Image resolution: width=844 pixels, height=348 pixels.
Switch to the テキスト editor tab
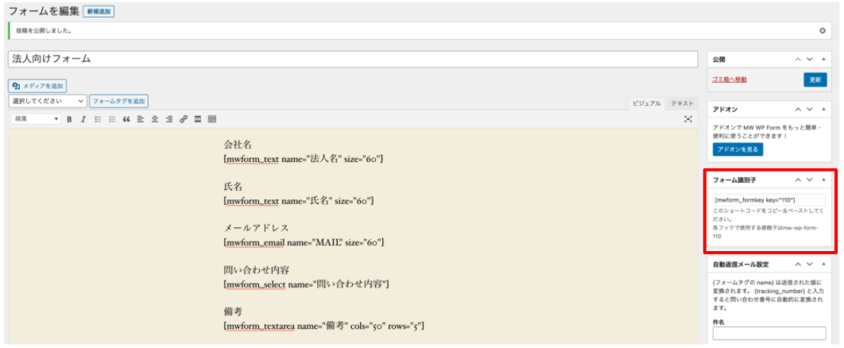tap(681, 103)
